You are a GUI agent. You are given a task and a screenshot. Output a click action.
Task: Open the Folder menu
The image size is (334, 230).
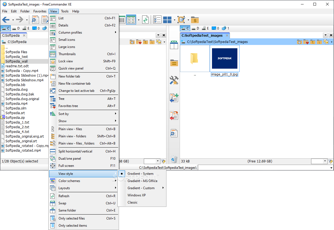(25, 11)
